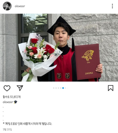118x133 pixels.
Task: Jump to the last tiny carousel dot
Action: point(68,88)
